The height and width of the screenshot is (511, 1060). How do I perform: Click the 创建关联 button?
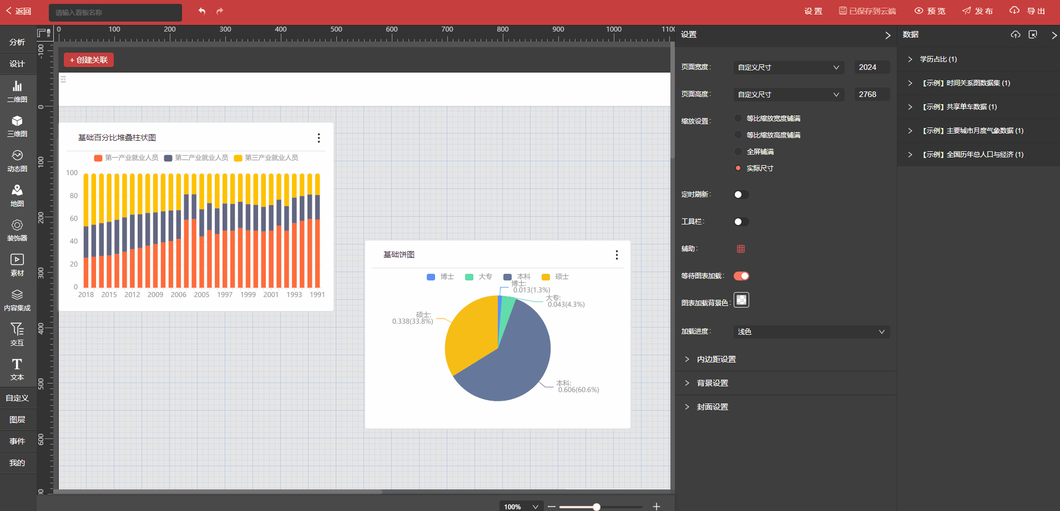[x=89, y=60]
